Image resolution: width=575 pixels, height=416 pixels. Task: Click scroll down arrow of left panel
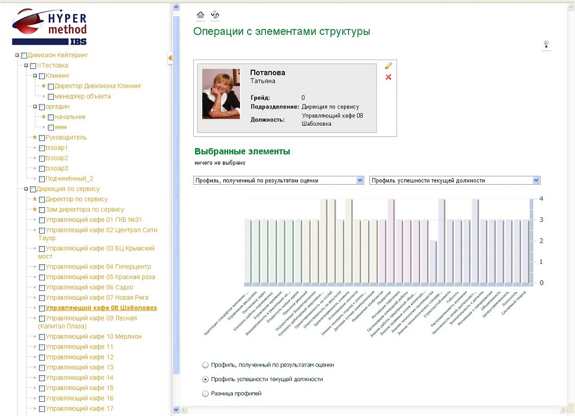click(176, 410)
